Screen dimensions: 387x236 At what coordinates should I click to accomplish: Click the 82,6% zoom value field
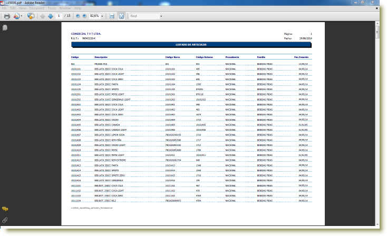(94, 16)
